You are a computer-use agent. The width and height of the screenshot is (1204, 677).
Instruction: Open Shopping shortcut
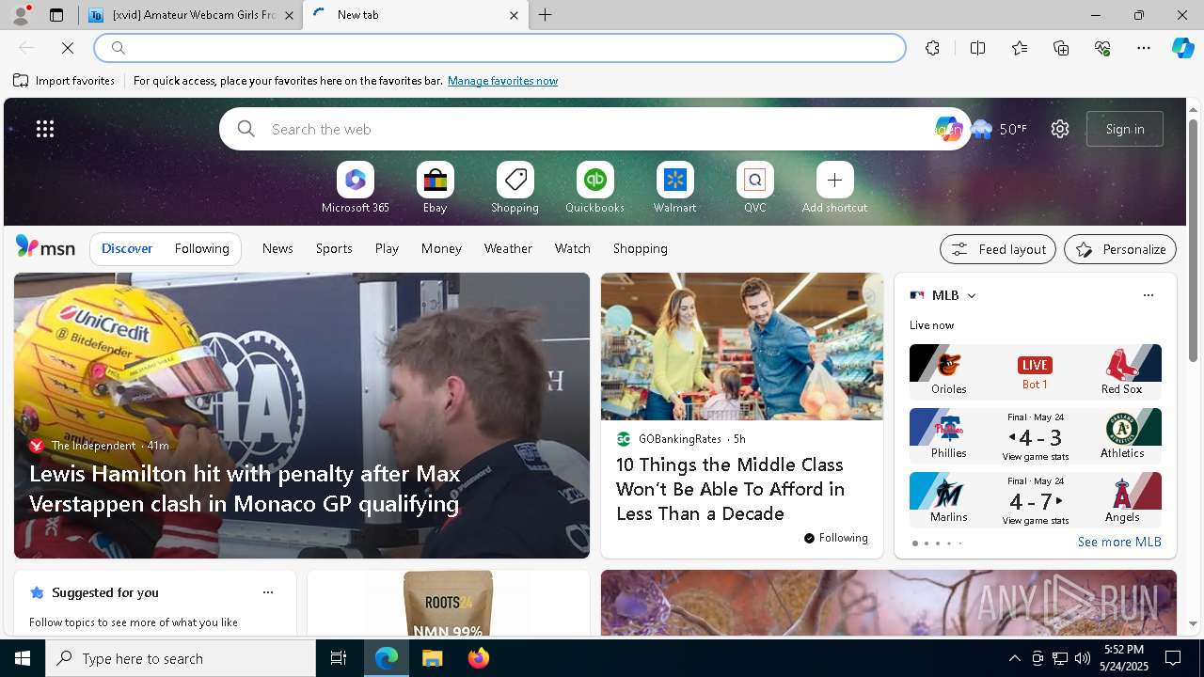tap(515, 188)
